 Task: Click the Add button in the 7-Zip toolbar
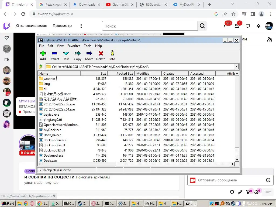click(43, 56)
